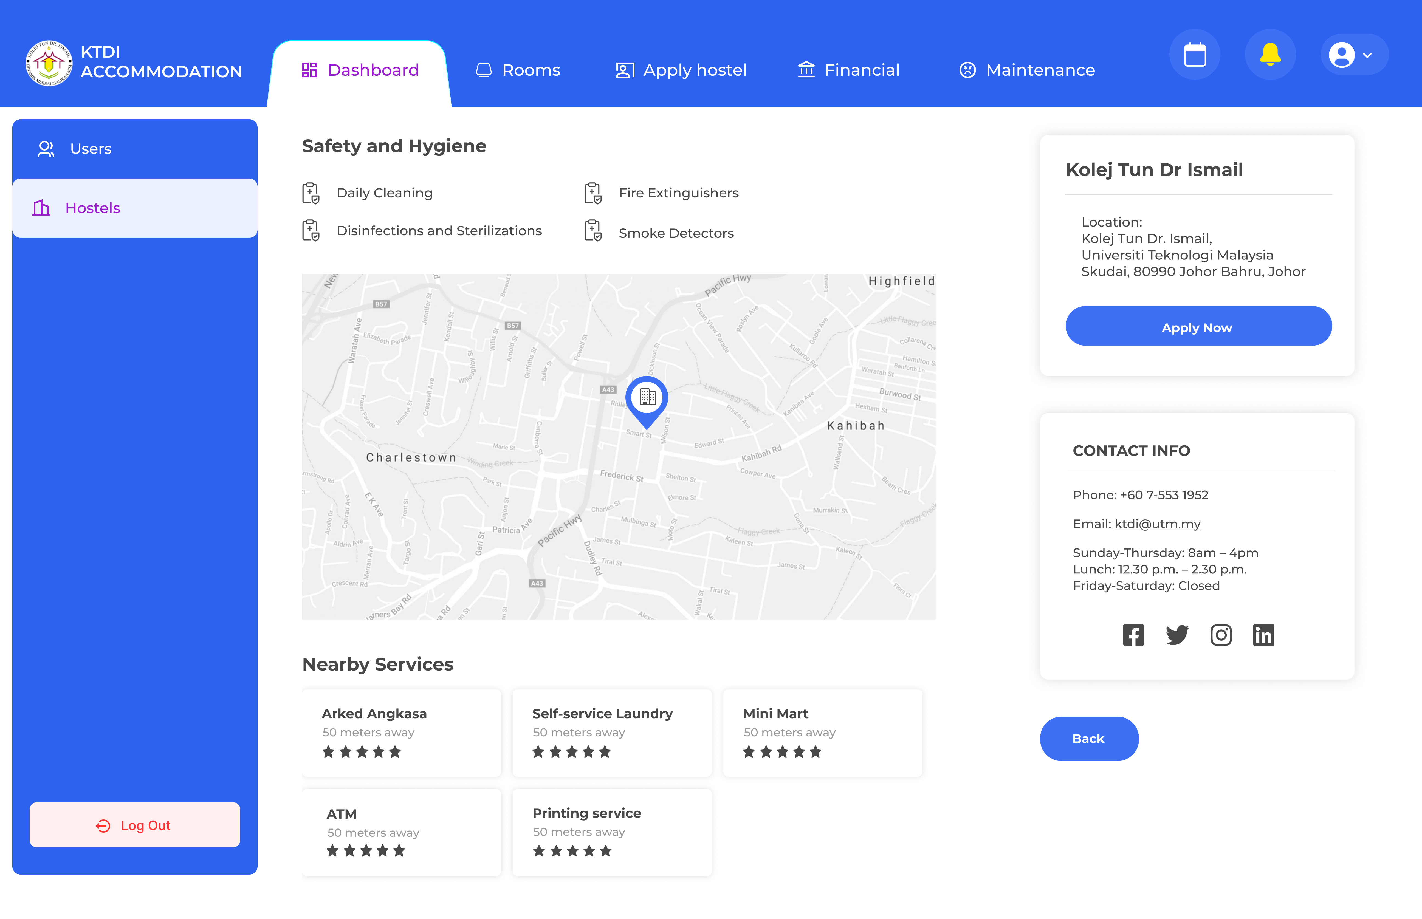
Task: Open the LinkedIn icon
Action: [1265, 635]
